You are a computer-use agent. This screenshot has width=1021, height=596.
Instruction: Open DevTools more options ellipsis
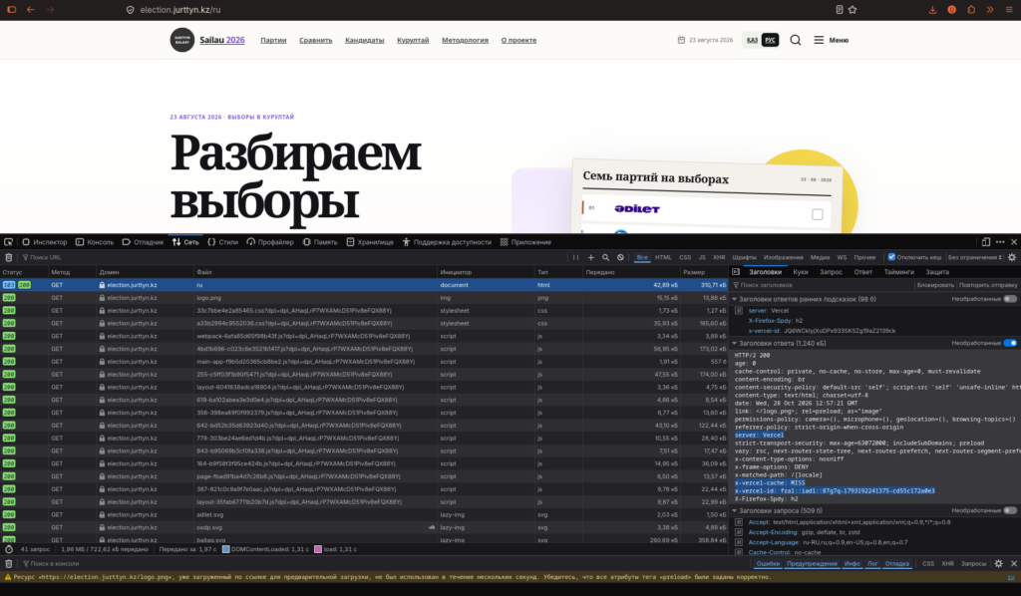(x=1000, y=242)
